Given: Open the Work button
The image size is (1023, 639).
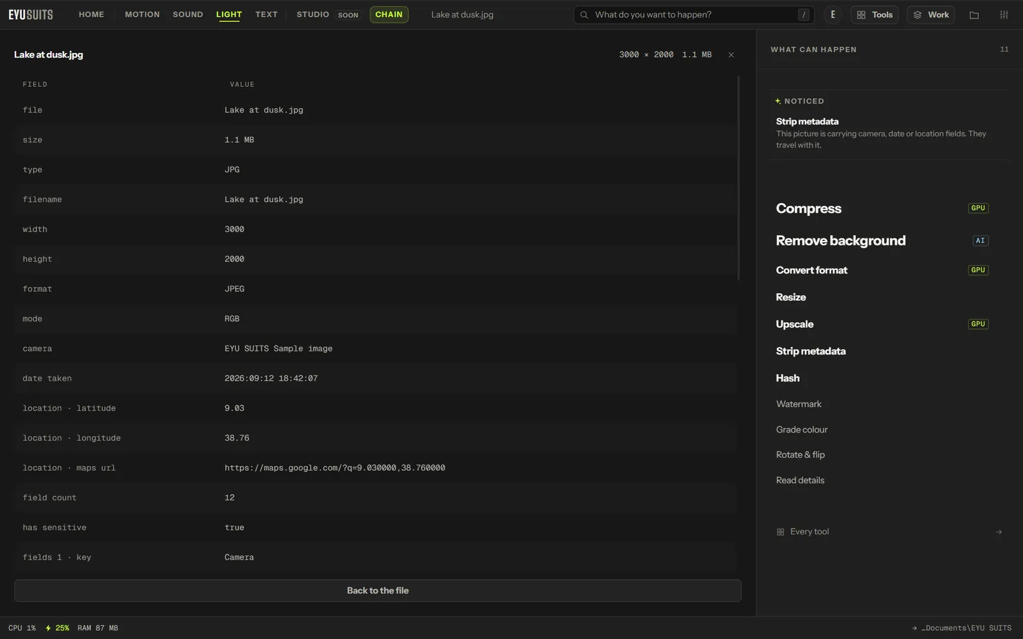Looking at the screenshot, I should point(930,15).
